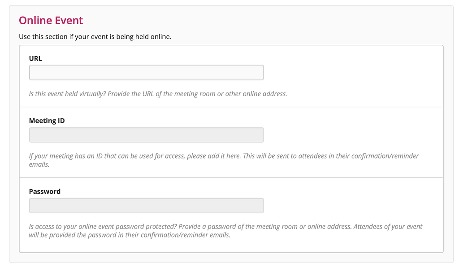The image size is (459, 269).
Task: Click 'Is this event held virtually?' question
Action: coord(74,94)
